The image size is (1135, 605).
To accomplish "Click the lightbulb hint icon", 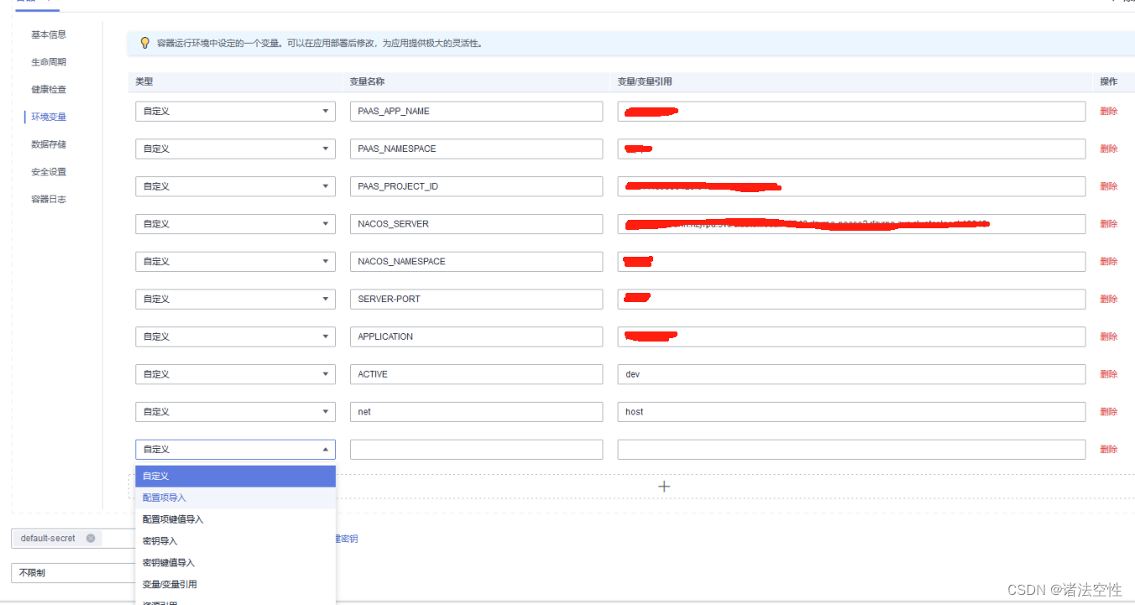I will 144,43.
